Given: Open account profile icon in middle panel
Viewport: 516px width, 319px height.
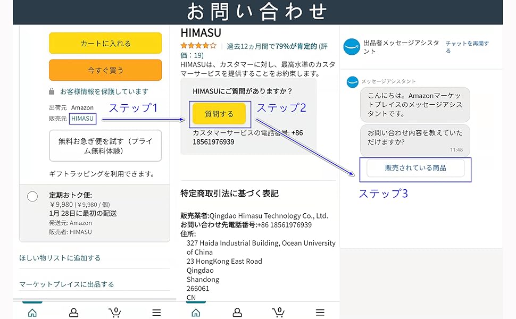Looking at the screenshot, I should coord(237,313).
